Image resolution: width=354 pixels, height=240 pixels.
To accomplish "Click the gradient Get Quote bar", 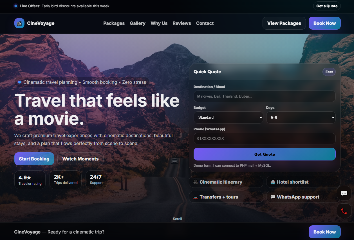I will [265, 154].
